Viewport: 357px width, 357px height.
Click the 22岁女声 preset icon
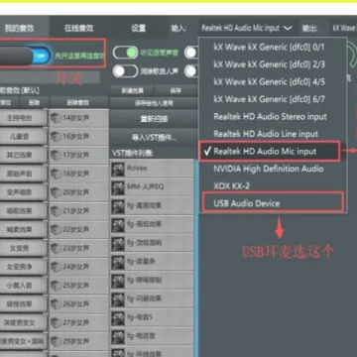click(57, 229)
